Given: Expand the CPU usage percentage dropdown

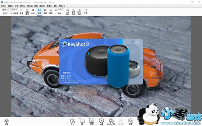Looking at the screenshot, I should pyautogui.click(x=14, y=10).
